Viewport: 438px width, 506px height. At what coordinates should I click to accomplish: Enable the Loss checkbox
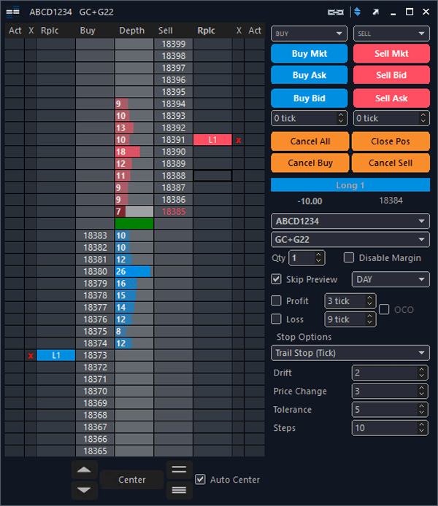tap(276, 319)
